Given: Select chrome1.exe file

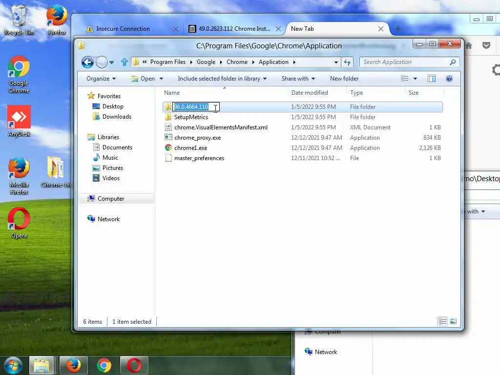Looking at the screenshot, I should (190, 148).
